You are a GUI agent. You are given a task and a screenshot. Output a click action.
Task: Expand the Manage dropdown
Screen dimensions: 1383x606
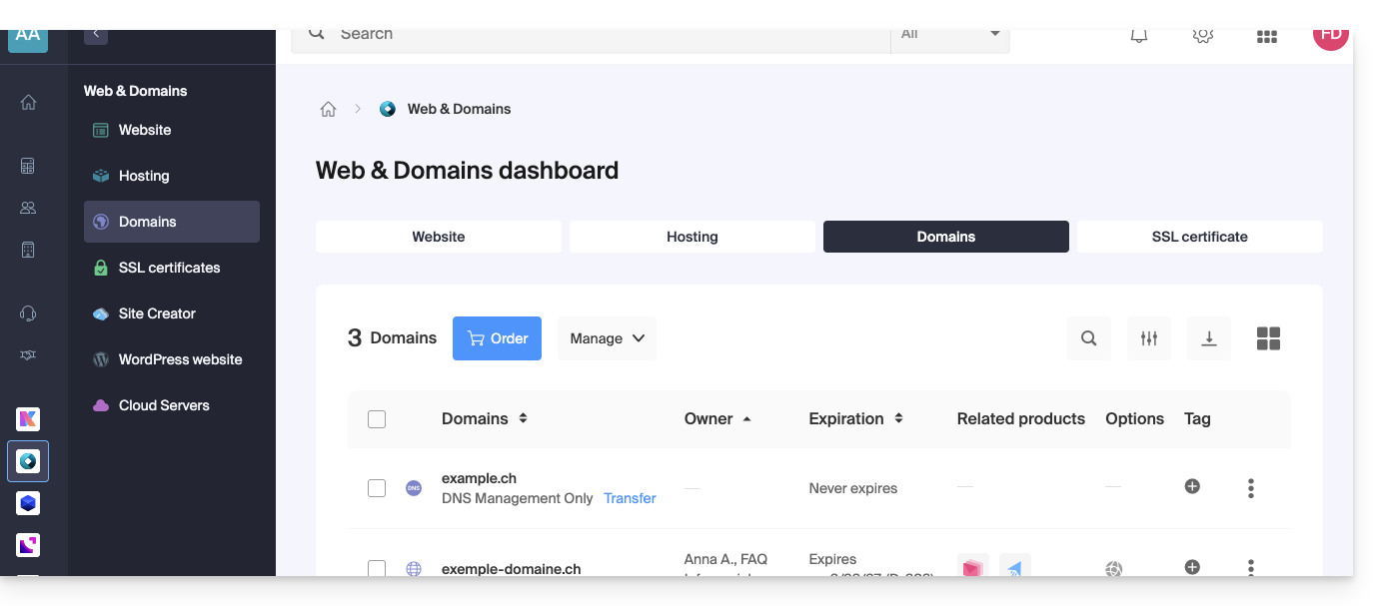tap(607, 338)
